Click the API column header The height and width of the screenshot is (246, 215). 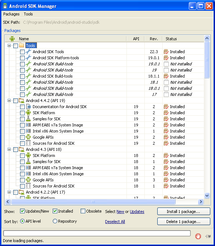[136, 39]
